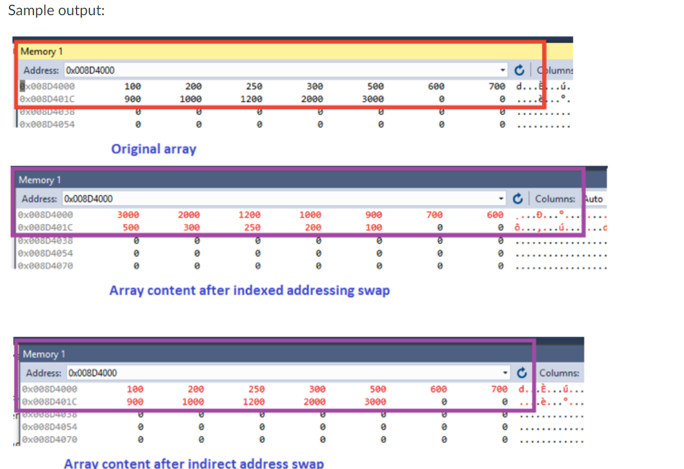
Task: Open the Address dropdown in bottom Memory panel
Action: pos(505,372)
